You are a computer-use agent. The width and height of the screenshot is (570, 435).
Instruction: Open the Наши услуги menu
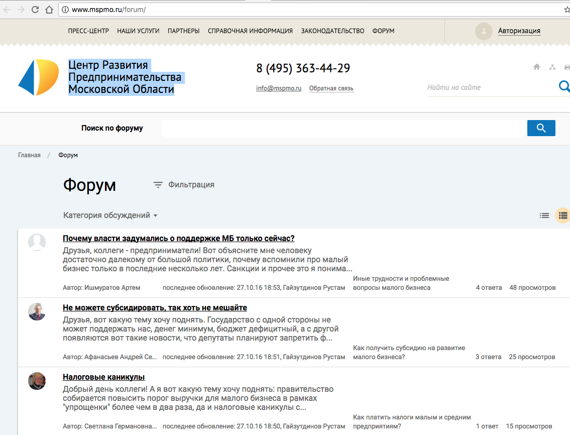tap(138, 31)
